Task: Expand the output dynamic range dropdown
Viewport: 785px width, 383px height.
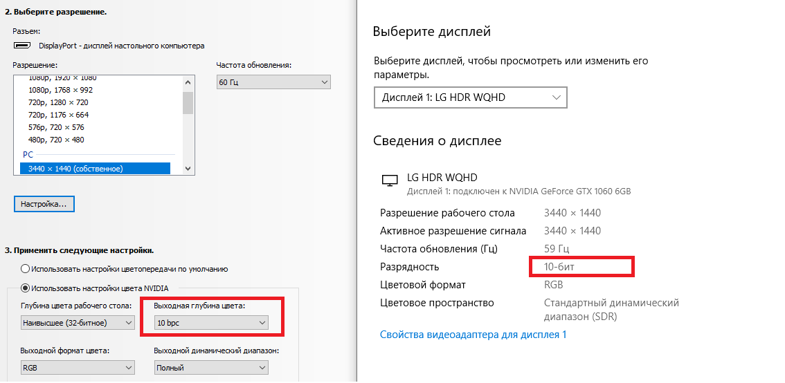Action: pos(211,368)
